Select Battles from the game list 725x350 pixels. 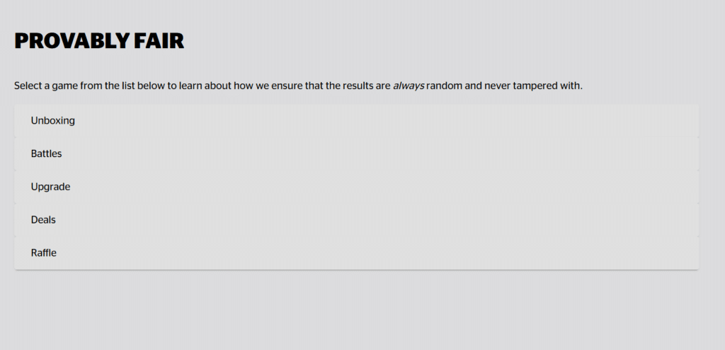(357, 153)
